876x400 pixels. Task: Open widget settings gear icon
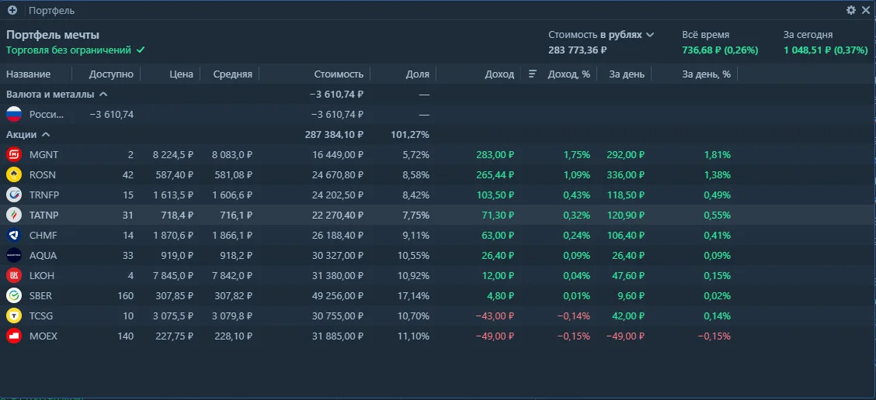click(x=851, y=10)
